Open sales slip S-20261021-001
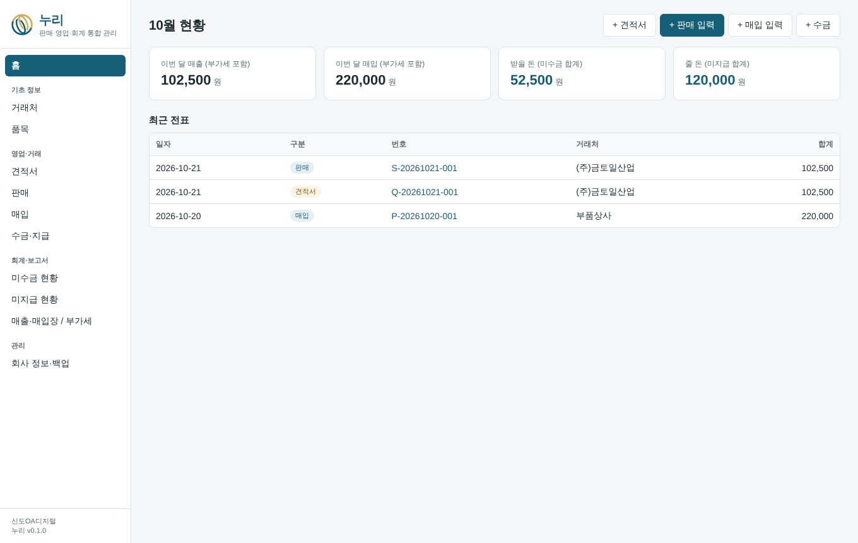 coord(424,168)
